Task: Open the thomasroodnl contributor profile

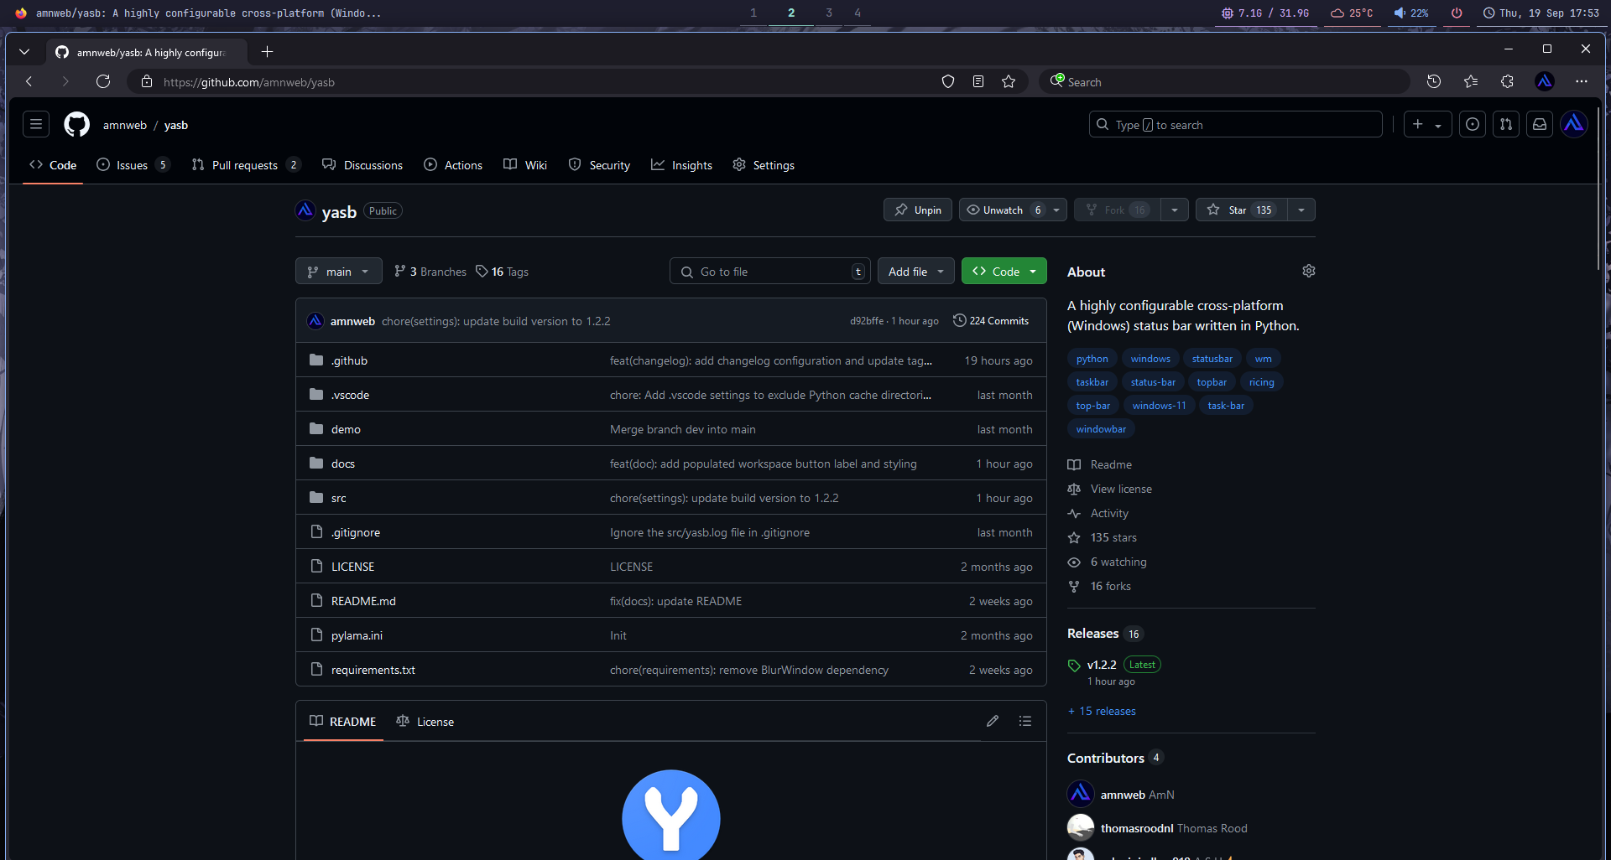Action: [x=1137, y=828]
